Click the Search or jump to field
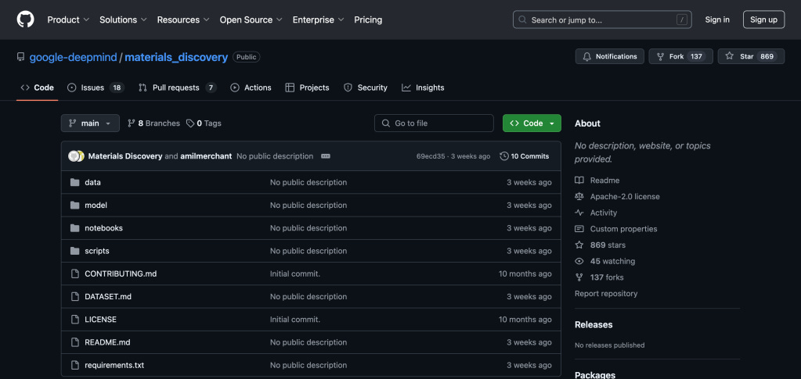The image size is (801, 379). 602,20
